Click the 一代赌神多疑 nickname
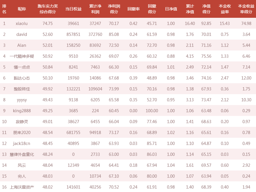The image size is (256, 192). coord(22,56)
